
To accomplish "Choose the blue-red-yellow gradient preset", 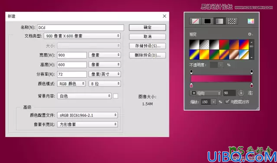I will [x=244, y=45].
